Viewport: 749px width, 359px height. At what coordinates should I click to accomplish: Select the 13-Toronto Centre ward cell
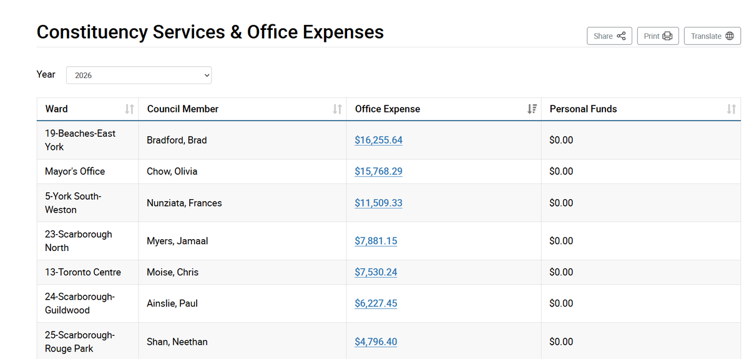(87, 272)
